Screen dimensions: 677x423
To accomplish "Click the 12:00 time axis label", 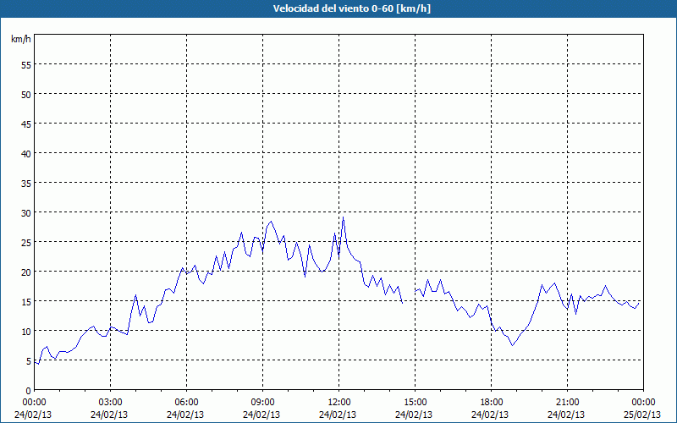I will (x=339, y=403).
